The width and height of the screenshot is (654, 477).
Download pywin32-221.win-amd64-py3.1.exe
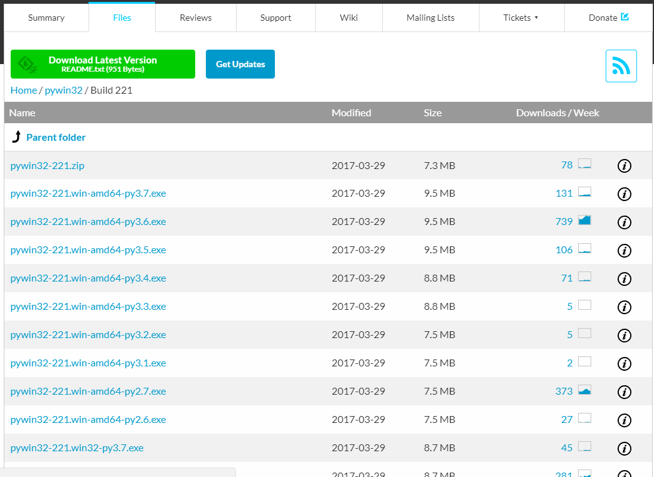tap(88, 363)
